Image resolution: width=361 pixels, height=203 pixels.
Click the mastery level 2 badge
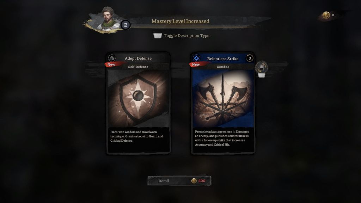(x=126, y=25)
